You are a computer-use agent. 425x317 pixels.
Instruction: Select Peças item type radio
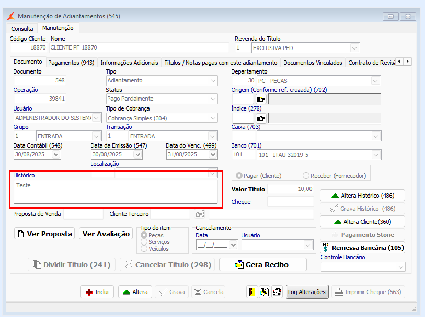(x=144, y=235)
